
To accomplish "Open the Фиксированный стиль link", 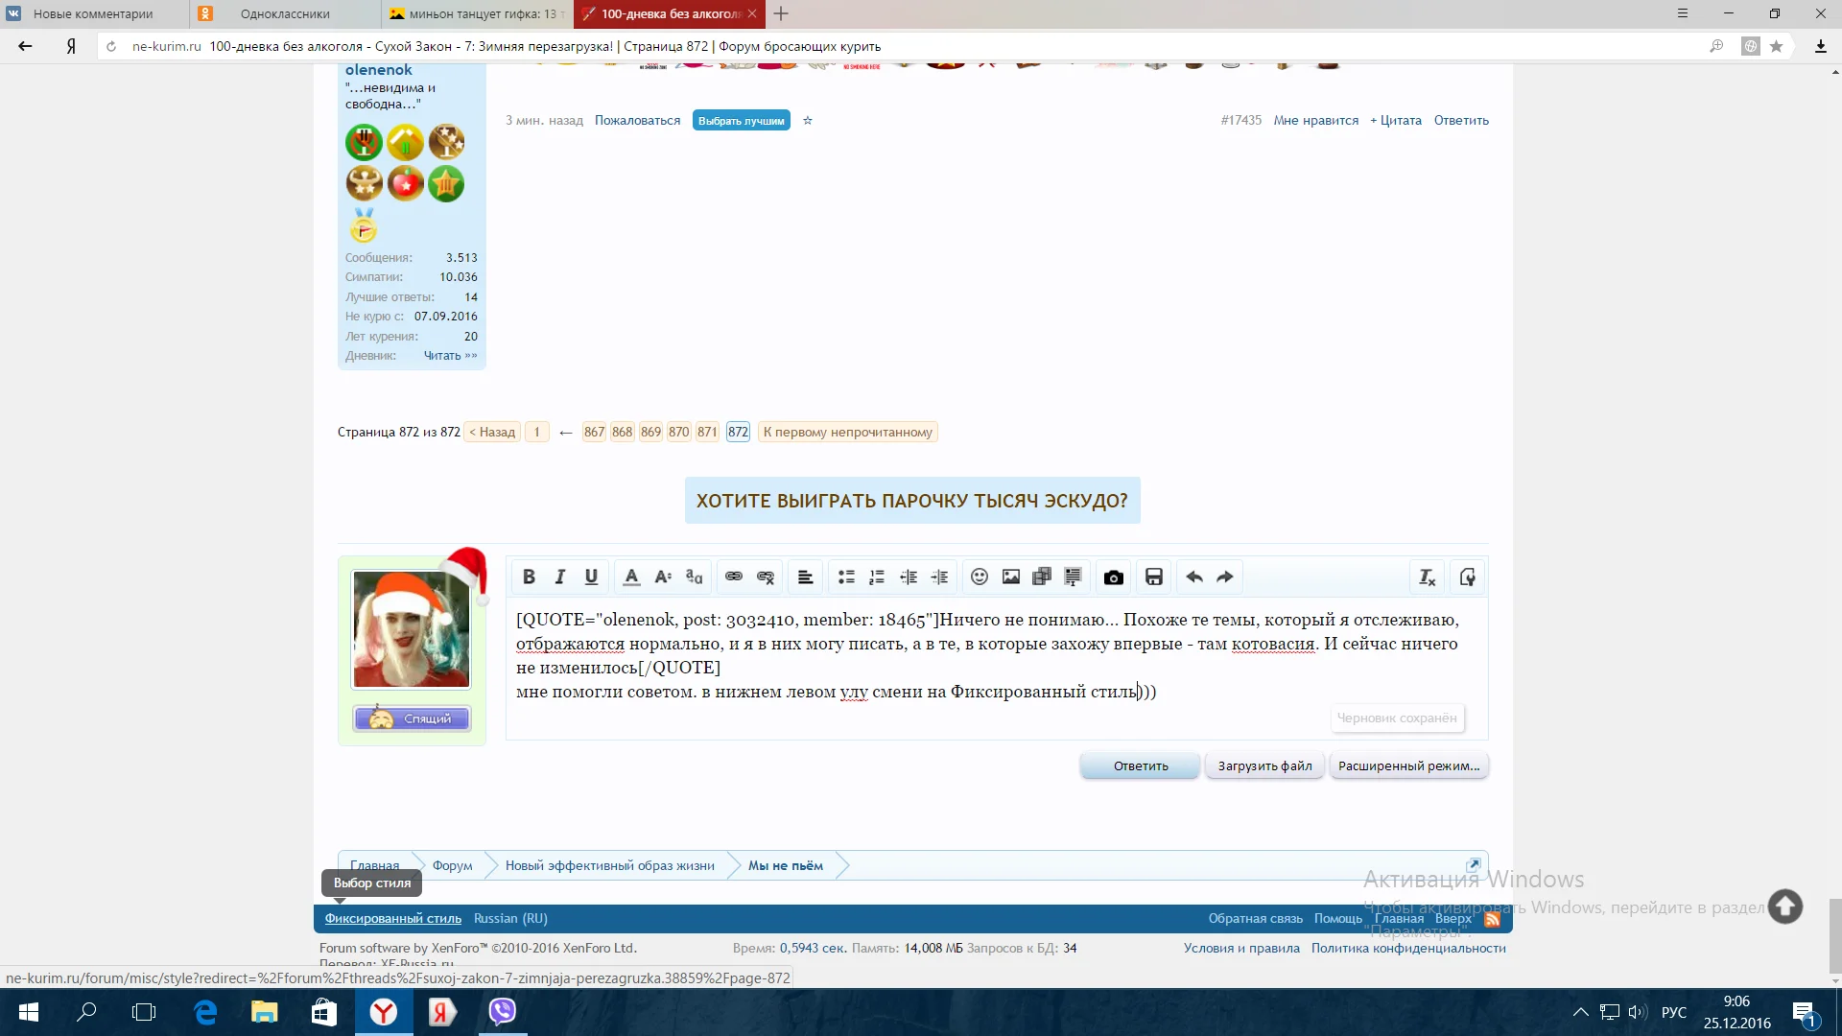I will tap(392, 918).
